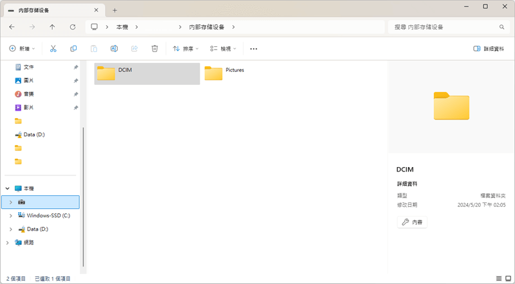Open the See more three-dots menu
The width and height of the screenshot is (515, 284).
pyautogui.click(x=254, y=49)
